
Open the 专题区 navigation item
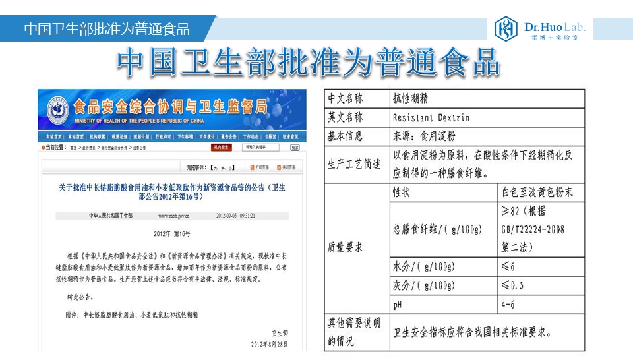pyautogui.click(x=270, y=137)
